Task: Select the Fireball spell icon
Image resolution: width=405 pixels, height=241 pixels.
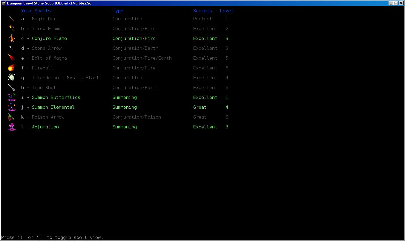Action: point(12,68)
